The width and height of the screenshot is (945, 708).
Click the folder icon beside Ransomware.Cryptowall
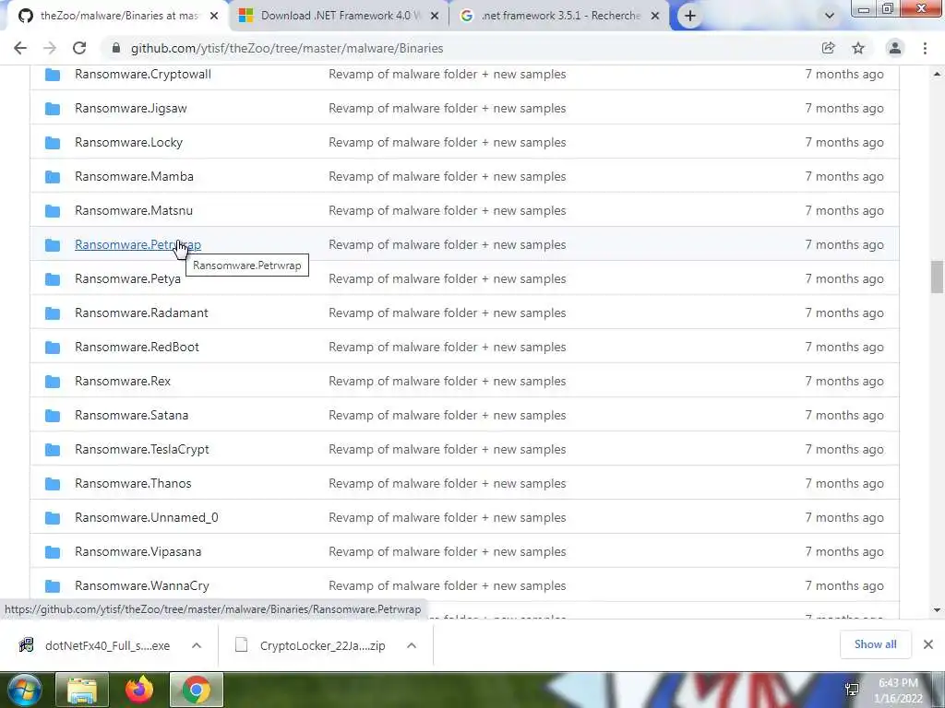pos(53,75)
